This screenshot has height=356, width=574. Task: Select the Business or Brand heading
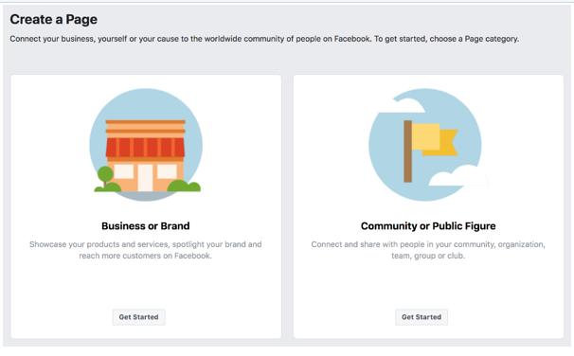click(145, 226)
